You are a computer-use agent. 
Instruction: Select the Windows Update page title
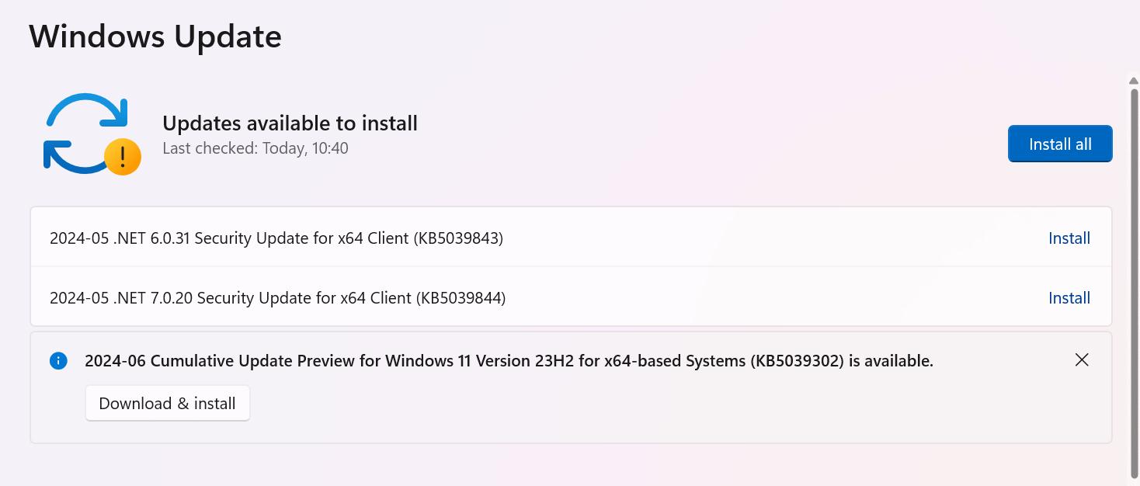(155, 36)
